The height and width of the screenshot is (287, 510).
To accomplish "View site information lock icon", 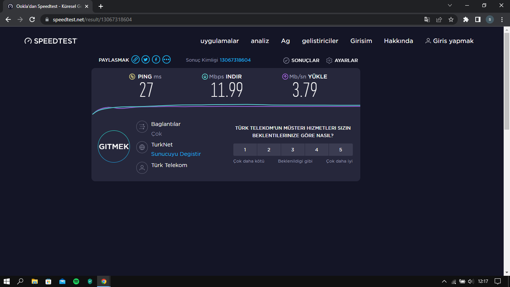I will click(x=47, y=19).
